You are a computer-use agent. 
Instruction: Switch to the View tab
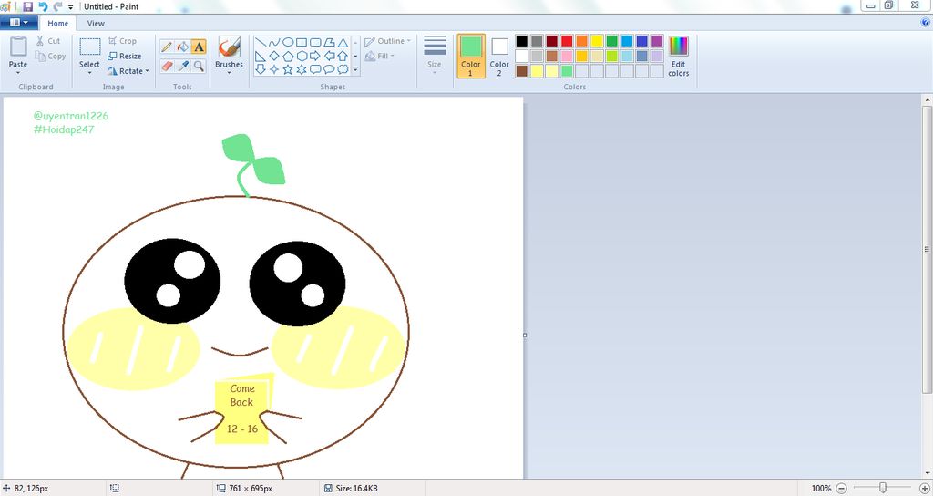click(96, 23)
